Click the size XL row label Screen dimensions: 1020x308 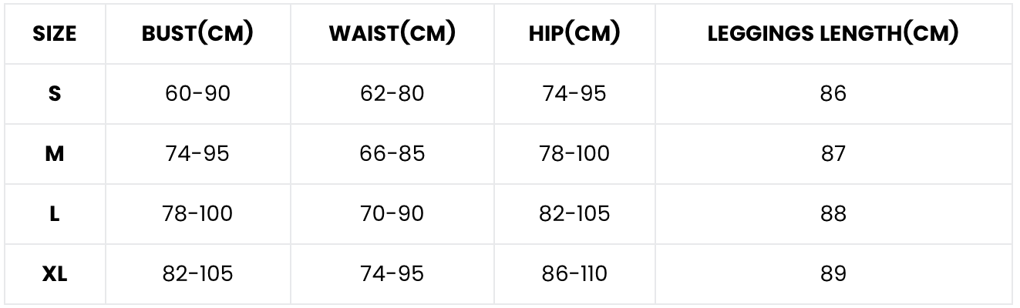[55, 274]
